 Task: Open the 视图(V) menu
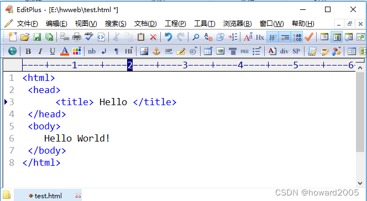pos(86,24)
